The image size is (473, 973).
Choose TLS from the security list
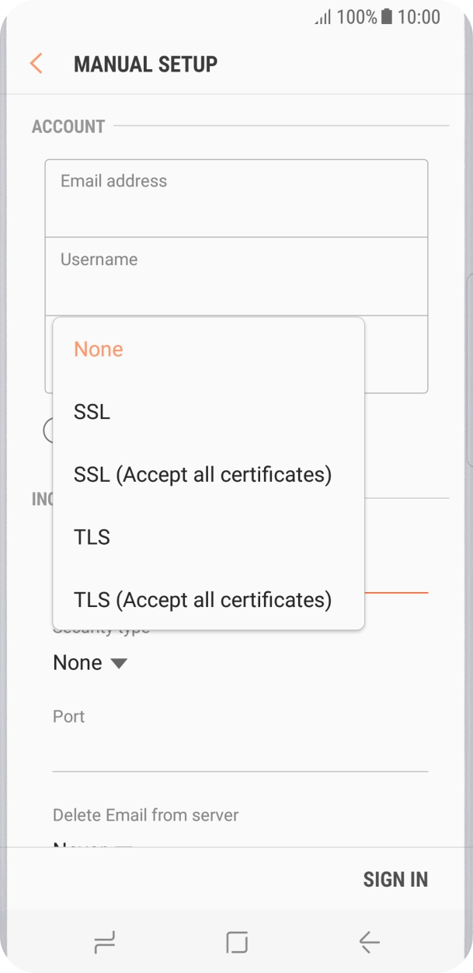tap(92, 537)
